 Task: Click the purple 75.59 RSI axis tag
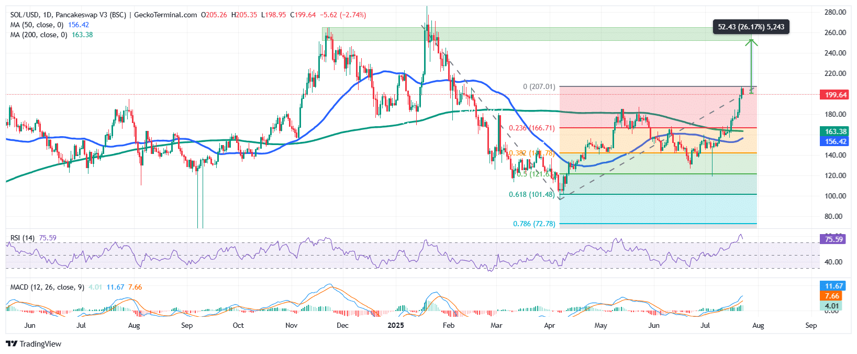click(833, 239)
